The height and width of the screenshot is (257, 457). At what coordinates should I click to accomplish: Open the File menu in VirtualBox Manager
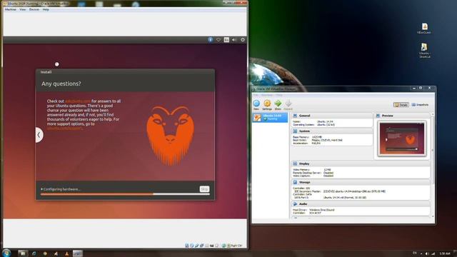pyautogui.click(x=256, y=95)
